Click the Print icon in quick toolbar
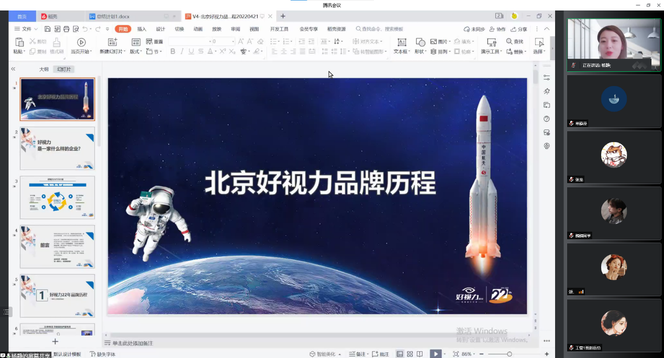Image resolution: width=664 pixels, height=358 pixels. [x=67, y=29]
